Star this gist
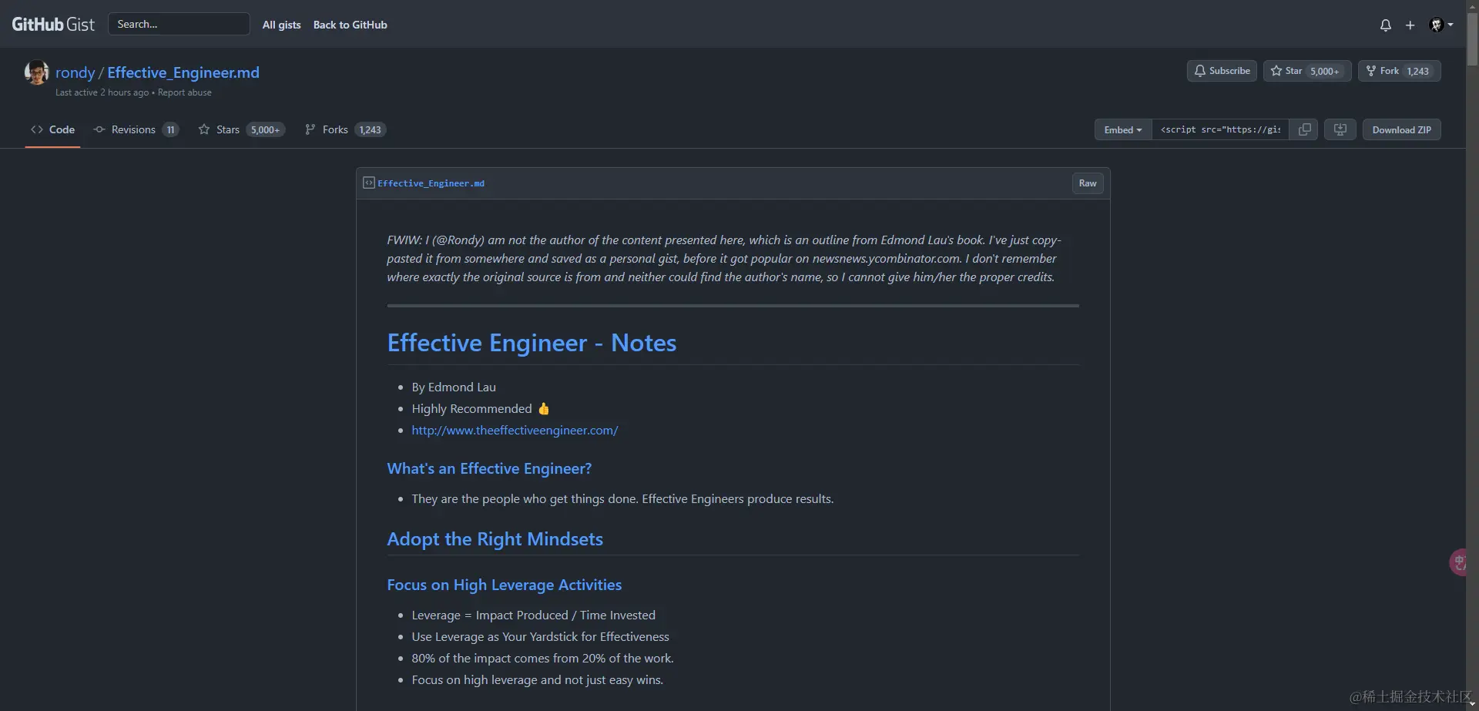 point(1286,71)
